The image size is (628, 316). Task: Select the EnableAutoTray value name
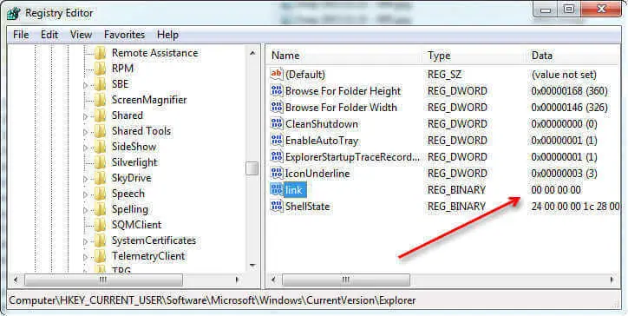322,141
